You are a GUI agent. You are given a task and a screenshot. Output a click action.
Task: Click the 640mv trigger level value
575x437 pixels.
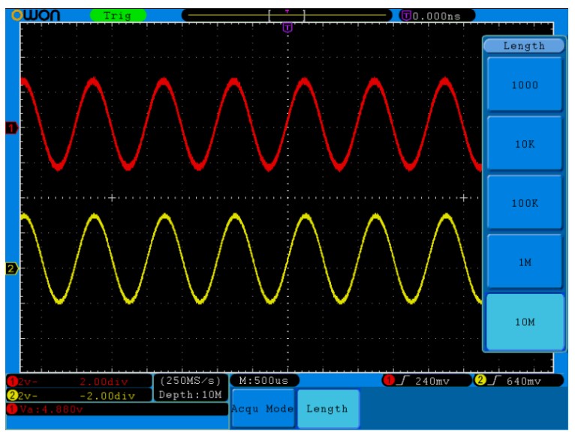point(524,382)
